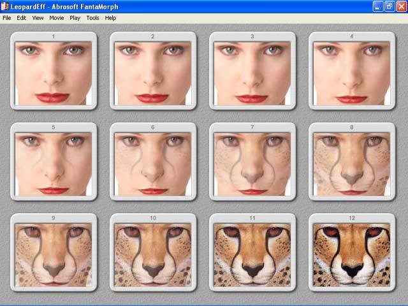Open the Help menu

point(110,18)
